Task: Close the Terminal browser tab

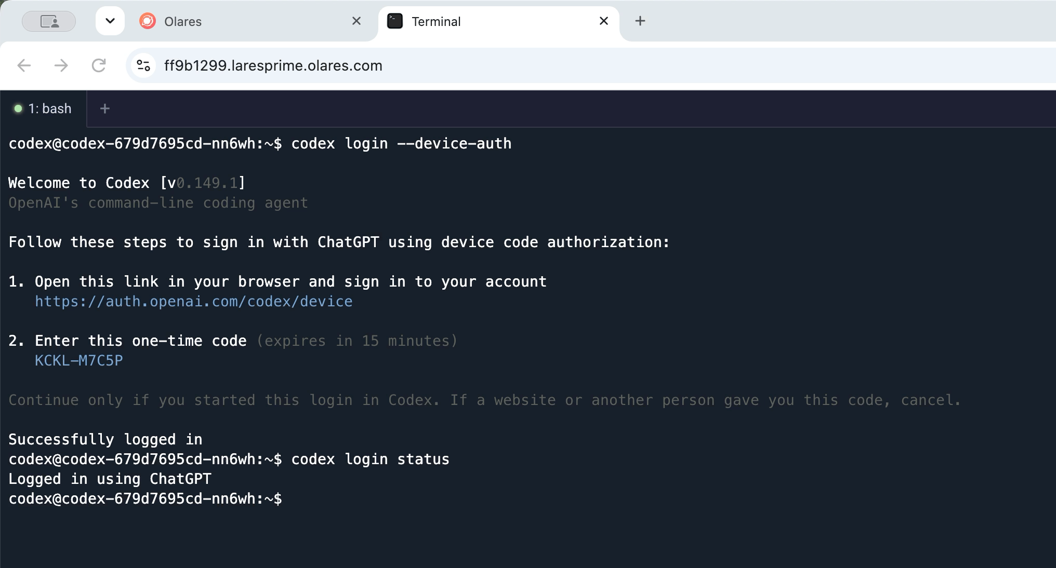Action: (604, 21)
